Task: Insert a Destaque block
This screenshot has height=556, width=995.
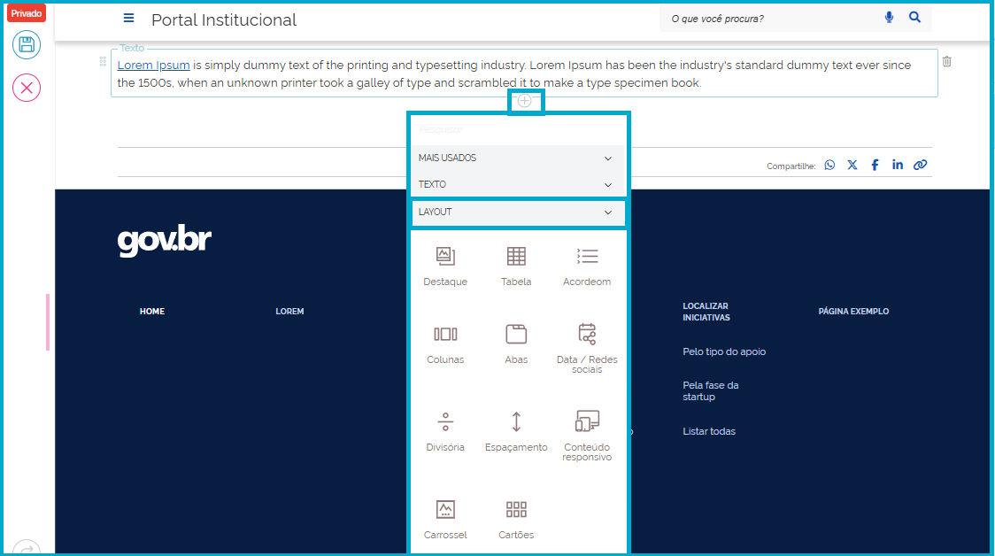Action: tap(445, 266)
